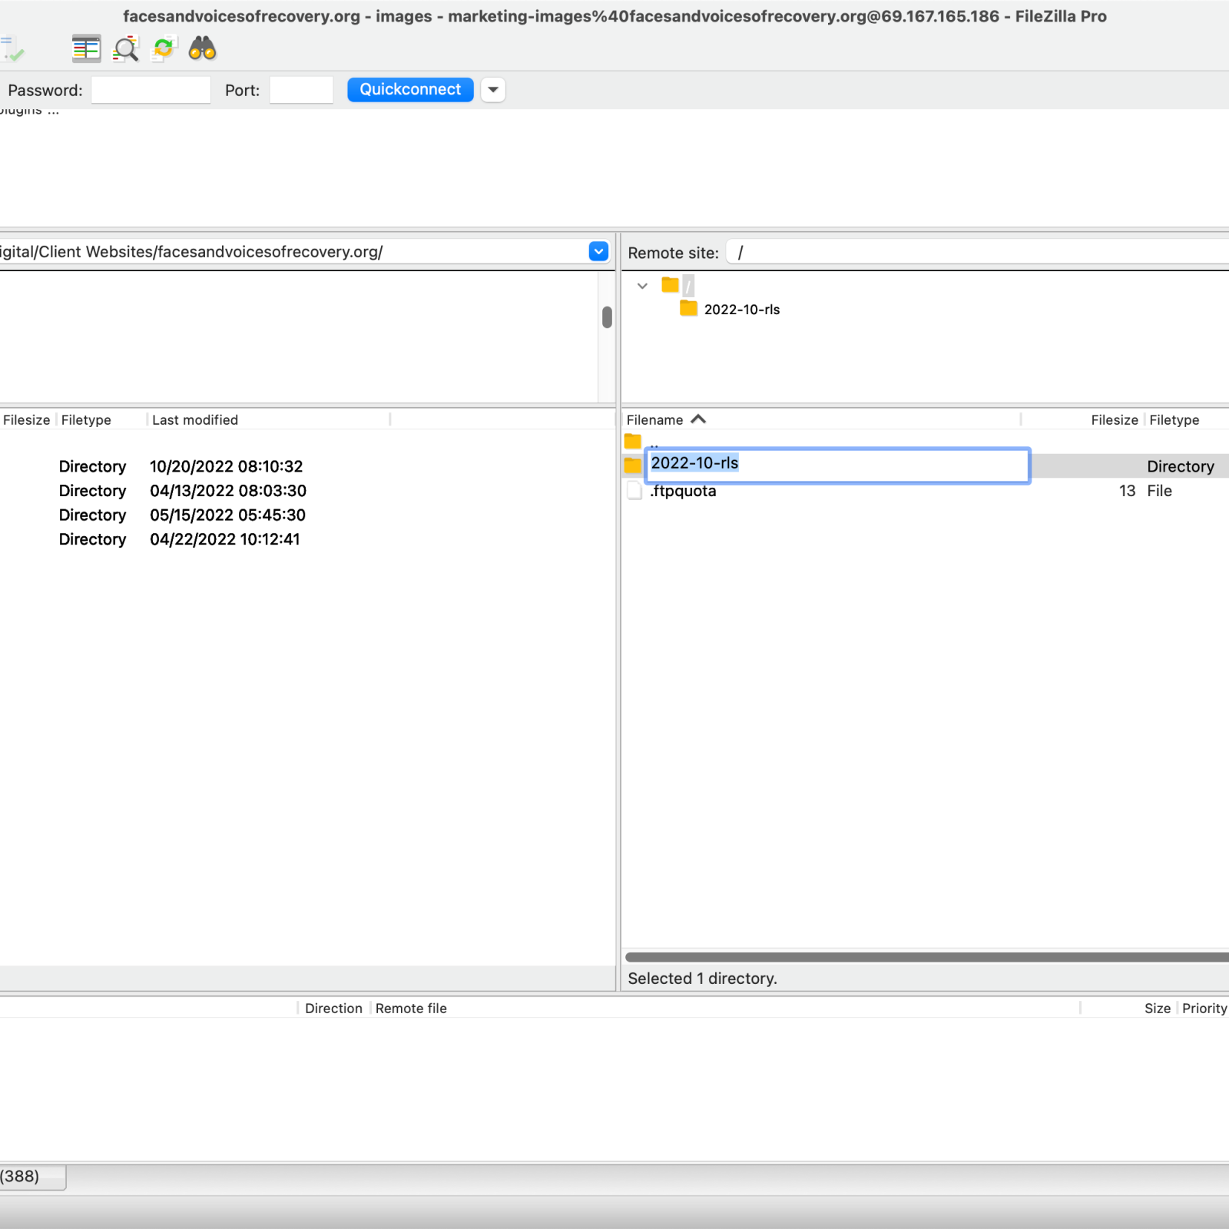This screenshot has width=1229, height=1229.
Task: Click the partially visible reconnect checkmark icon
Action: pyautogui.click(x=13, y=51)
